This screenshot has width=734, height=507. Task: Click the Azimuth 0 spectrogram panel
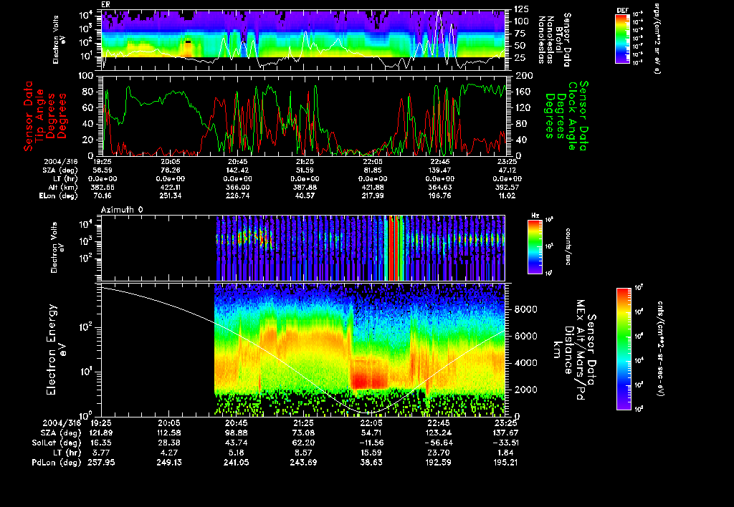point(303,248)
